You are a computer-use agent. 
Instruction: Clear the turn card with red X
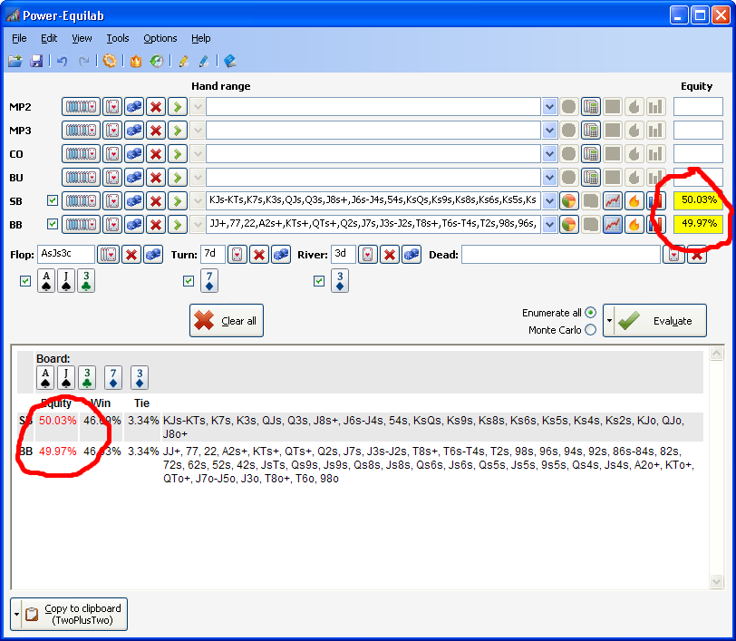(259, 255)
